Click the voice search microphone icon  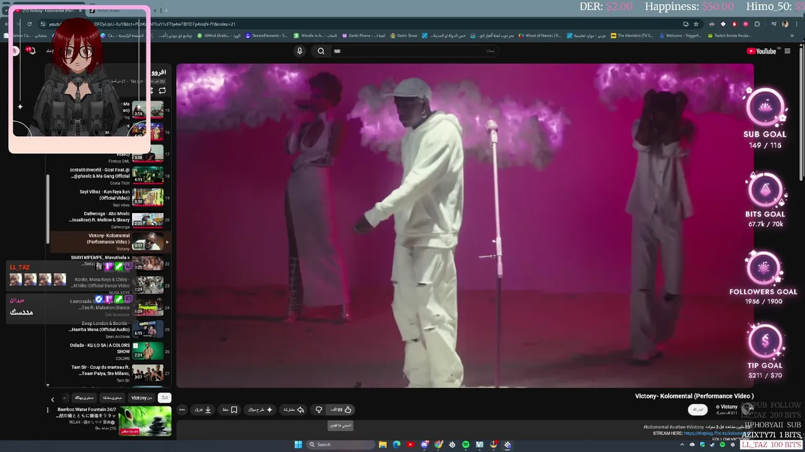(x=300, y=51)
